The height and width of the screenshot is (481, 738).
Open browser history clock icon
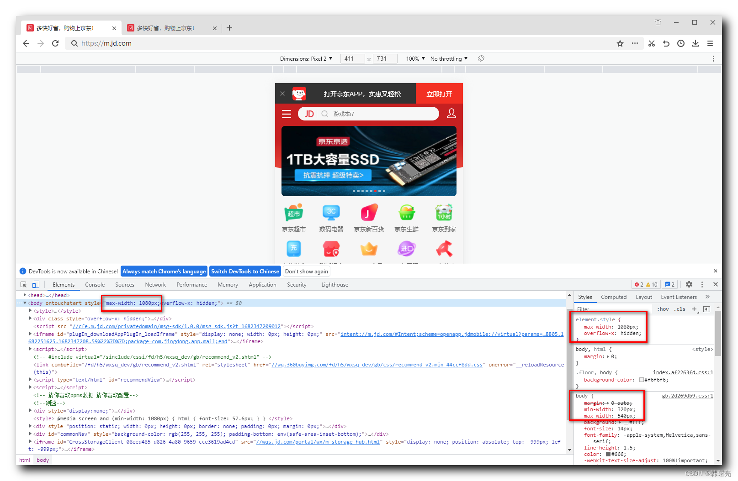coord(681,43)
